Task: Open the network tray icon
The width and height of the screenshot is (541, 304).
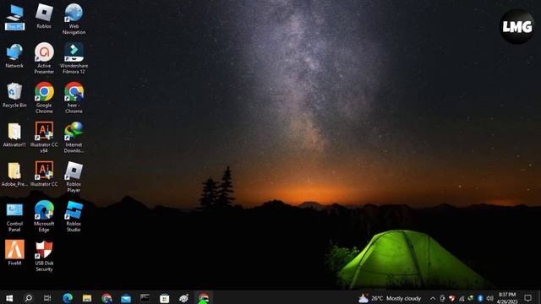Action: [x=462, y=298]
